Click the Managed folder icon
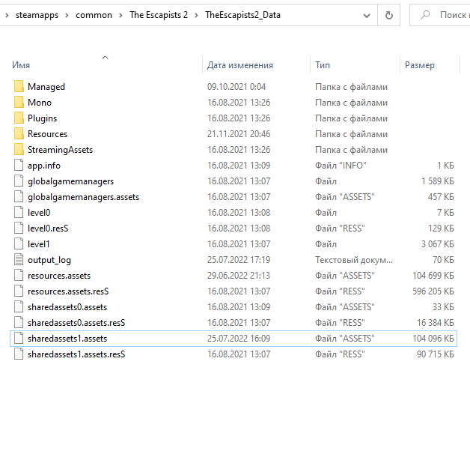Screen dimensions: 470x457 tap(19, 86)
